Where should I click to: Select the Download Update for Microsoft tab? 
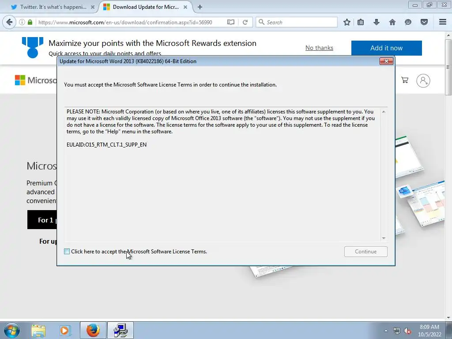pos(146,7)
